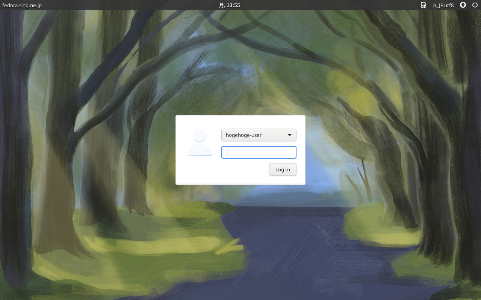
Task: Open the session selector icon in top bar
Action: [x=424, y=5]
